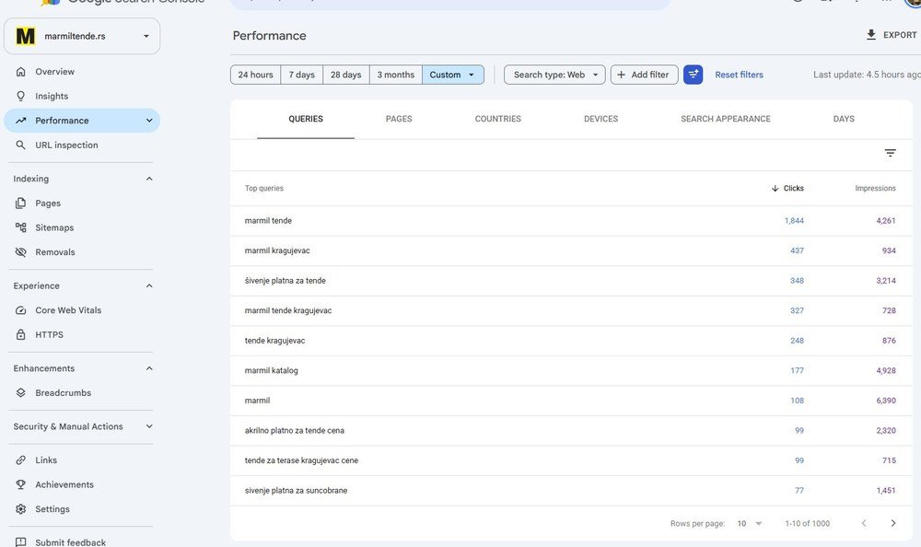The height and width of the screenshot is (547, 921).
Task: Collapse the Enhancements section
Action: [x=149, y=368]
